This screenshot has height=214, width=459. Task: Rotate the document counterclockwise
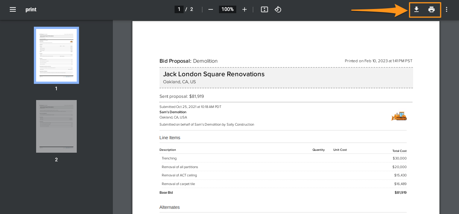[x=278, y=9]
